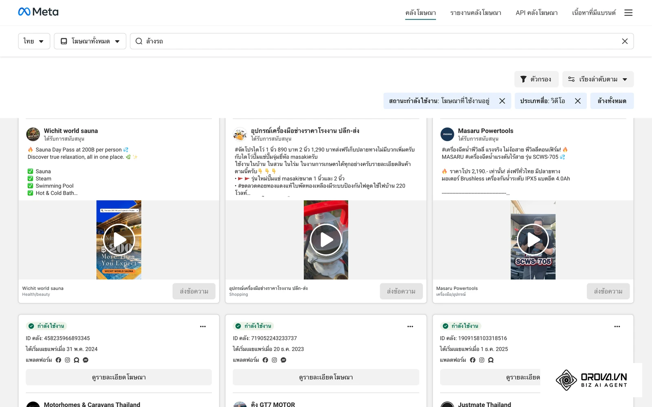The height and width of the screenshot is (407, 652).
Task: Click ล้างทั้งหมด to clear all filters
Action: click(x=612, y=101)
